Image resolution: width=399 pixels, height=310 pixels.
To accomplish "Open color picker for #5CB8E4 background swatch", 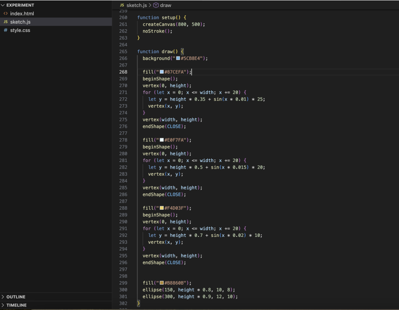I will (178, 58).
